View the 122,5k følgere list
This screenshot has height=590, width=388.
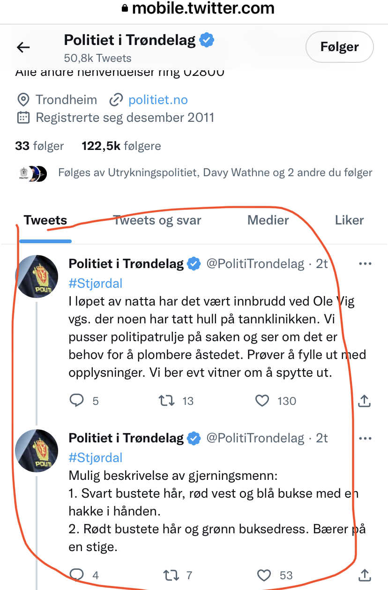121,146
